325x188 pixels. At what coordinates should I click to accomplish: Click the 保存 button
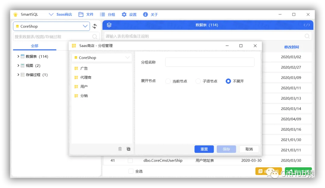(x=226, y=149)
